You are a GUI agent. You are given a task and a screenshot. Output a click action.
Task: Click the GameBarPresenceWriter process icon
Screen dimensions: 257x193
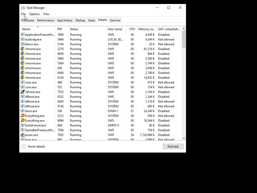[23, 130]
